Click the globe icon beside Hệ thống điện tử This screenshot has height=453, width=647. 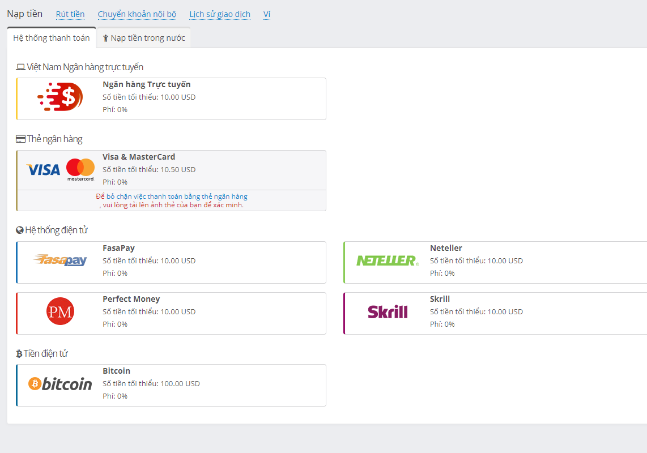tap(20, 230)
